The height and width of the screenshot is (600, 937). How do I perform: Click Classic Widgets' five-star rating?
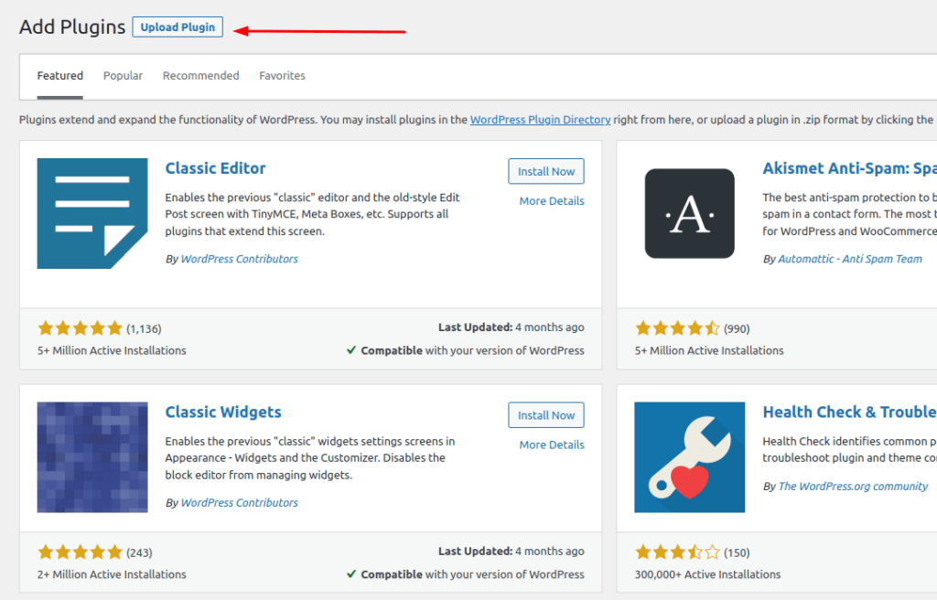click(81, 552)
